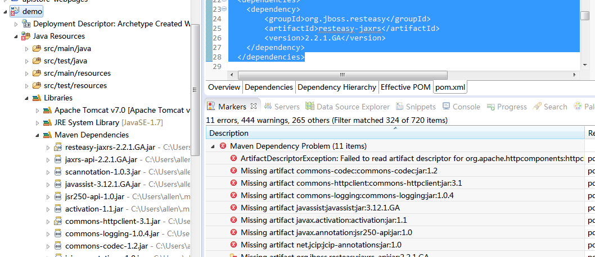
Task: Select the missing commons-httpclient:jar:3.1 error row
Action: click(395, 183)
